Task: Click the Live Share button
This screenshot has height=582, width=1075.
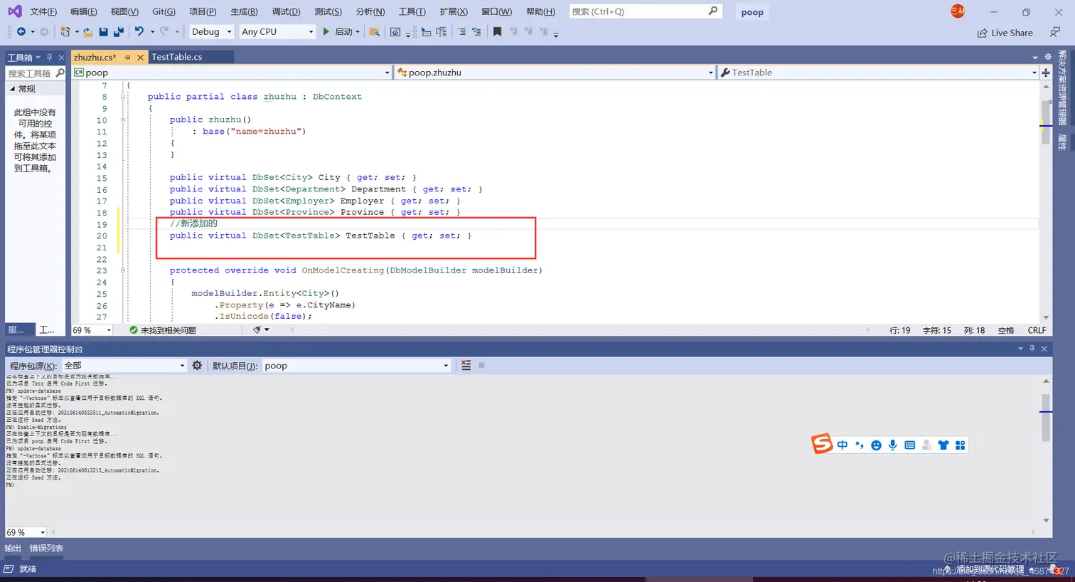Action: 1005,33
